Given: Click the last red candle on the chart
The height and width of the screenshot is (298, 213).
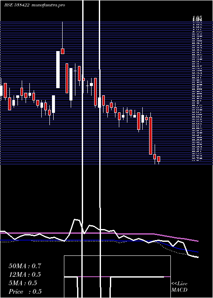Looking at the screenshot, I should click(158, 159).
